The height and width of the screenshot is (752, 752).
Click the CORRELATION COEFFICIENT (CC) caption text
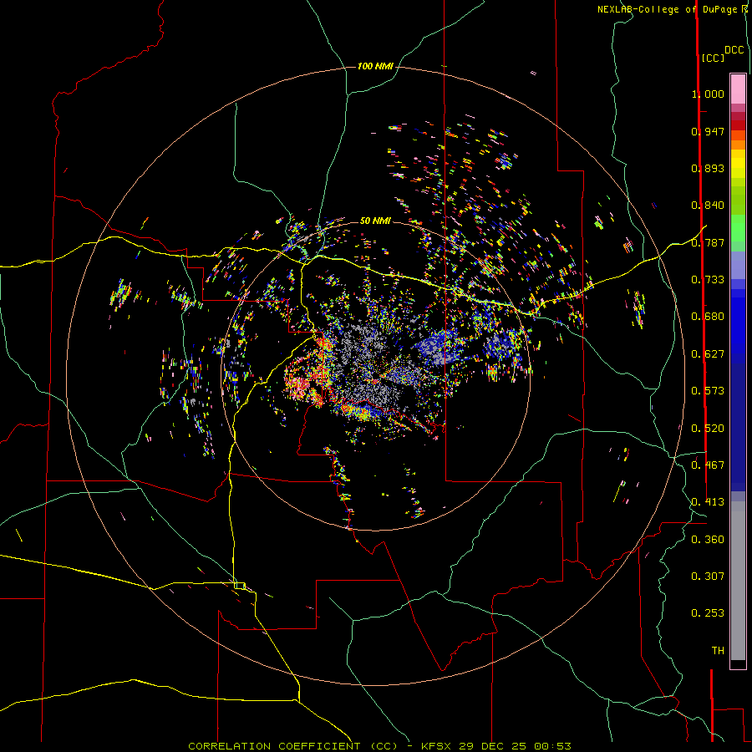click(293, 746)
